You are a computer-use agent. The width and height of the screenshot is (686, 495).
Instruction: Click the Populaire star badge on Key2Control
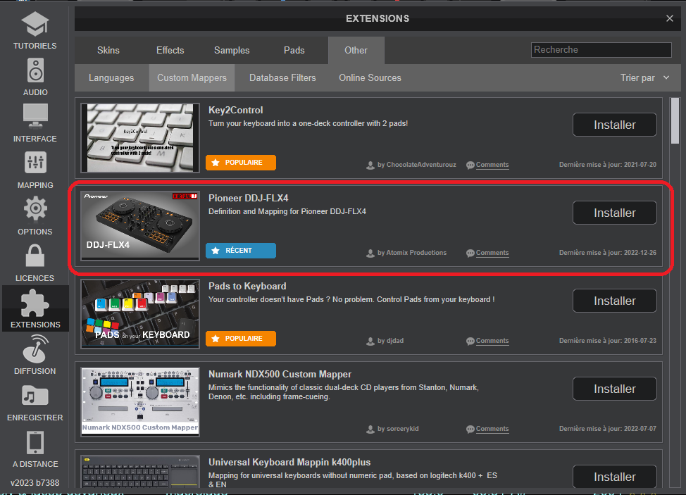click(216, 163)
